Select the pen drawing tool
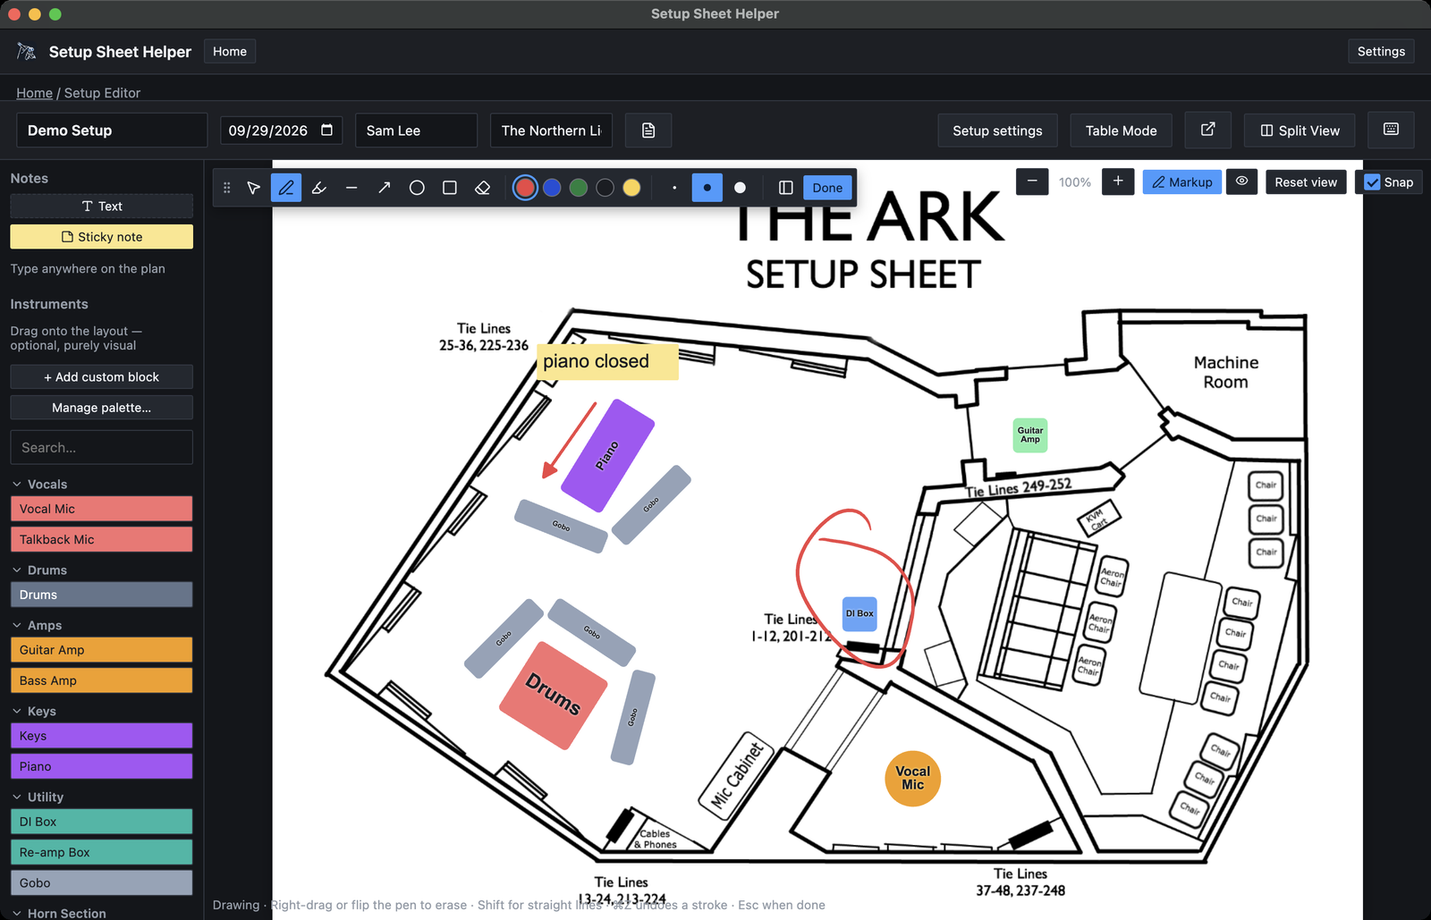This screenshot has width=1431, height=920. [286, 188]
